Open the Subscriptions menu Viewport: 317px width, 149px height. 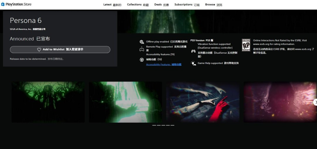187,5
